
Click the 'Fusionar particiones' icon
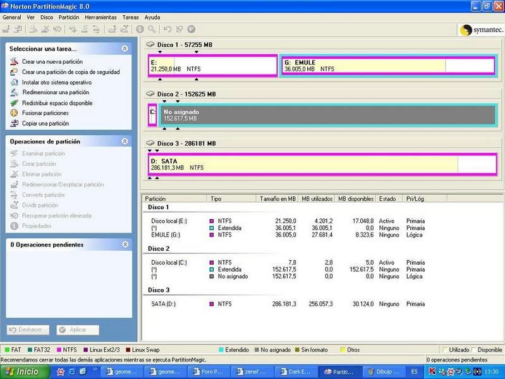pyautogui.click(x=14, y=113)
